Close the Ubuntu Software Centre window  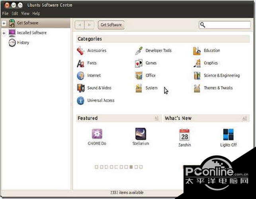7,5
